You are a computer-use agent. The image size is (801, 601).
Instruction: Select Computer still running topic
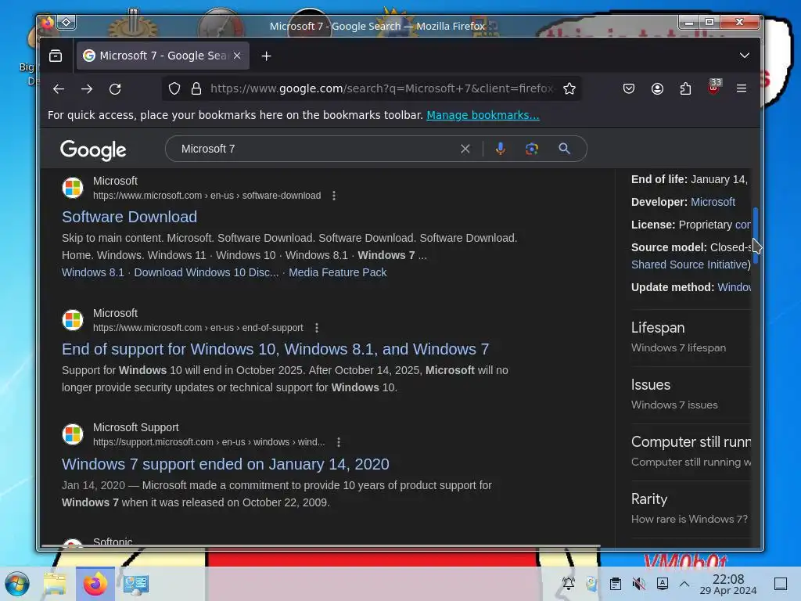pyautogui.click(x=691, y=452)
